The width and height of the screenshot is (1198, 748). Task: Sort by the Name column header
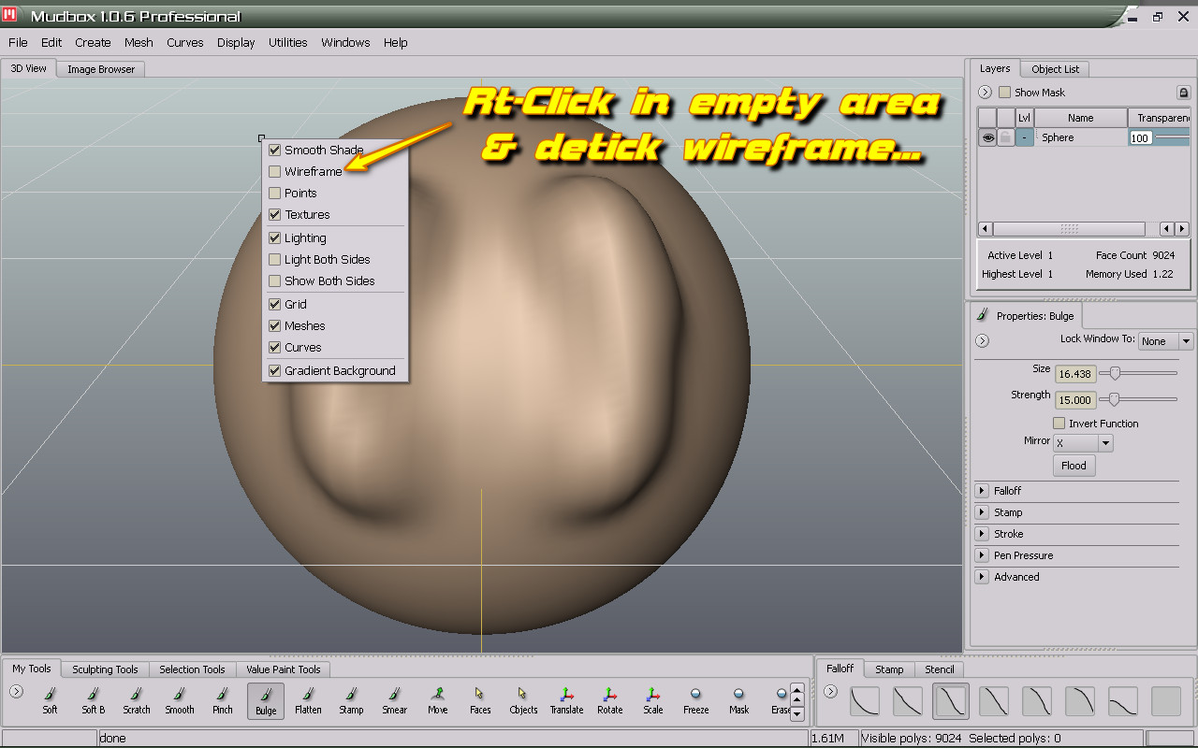(x=1080, y=118)
